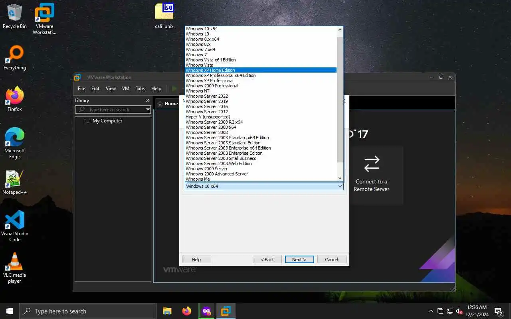The height and width of the screenshot is (319, 511).
Task: Show hidden system tray icons
Action: click(x=430, y=311)
